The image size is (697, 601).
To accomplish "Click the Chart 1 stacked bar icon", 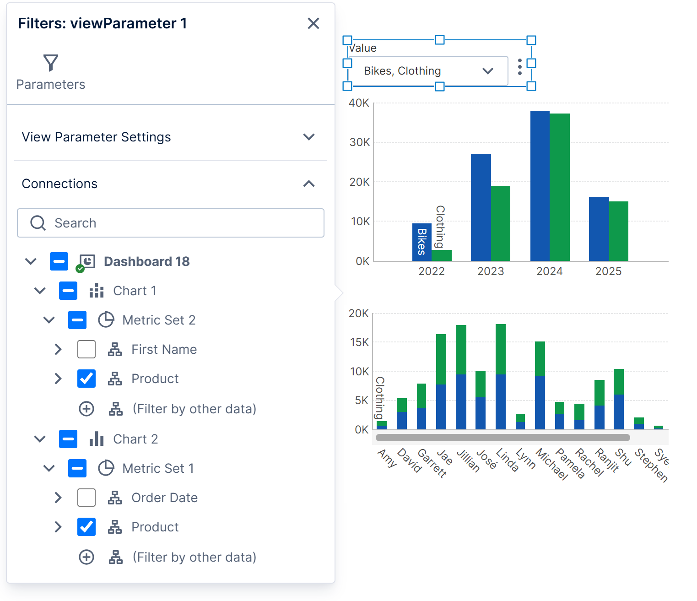I will click(97, 291).
